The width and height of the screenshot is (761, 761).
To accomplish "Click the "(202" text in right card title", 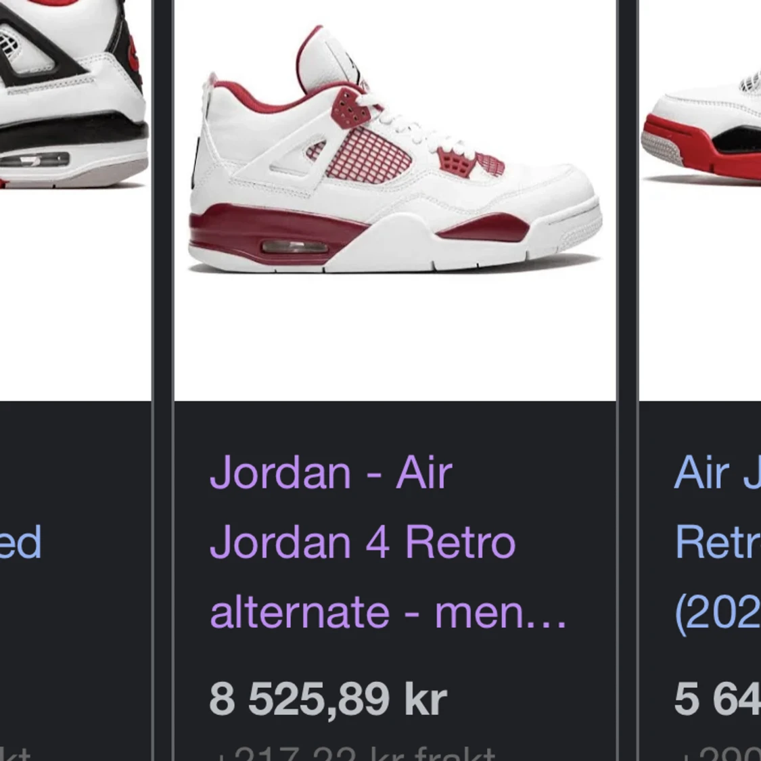I will pyautogui.click(x=718, y=614).
